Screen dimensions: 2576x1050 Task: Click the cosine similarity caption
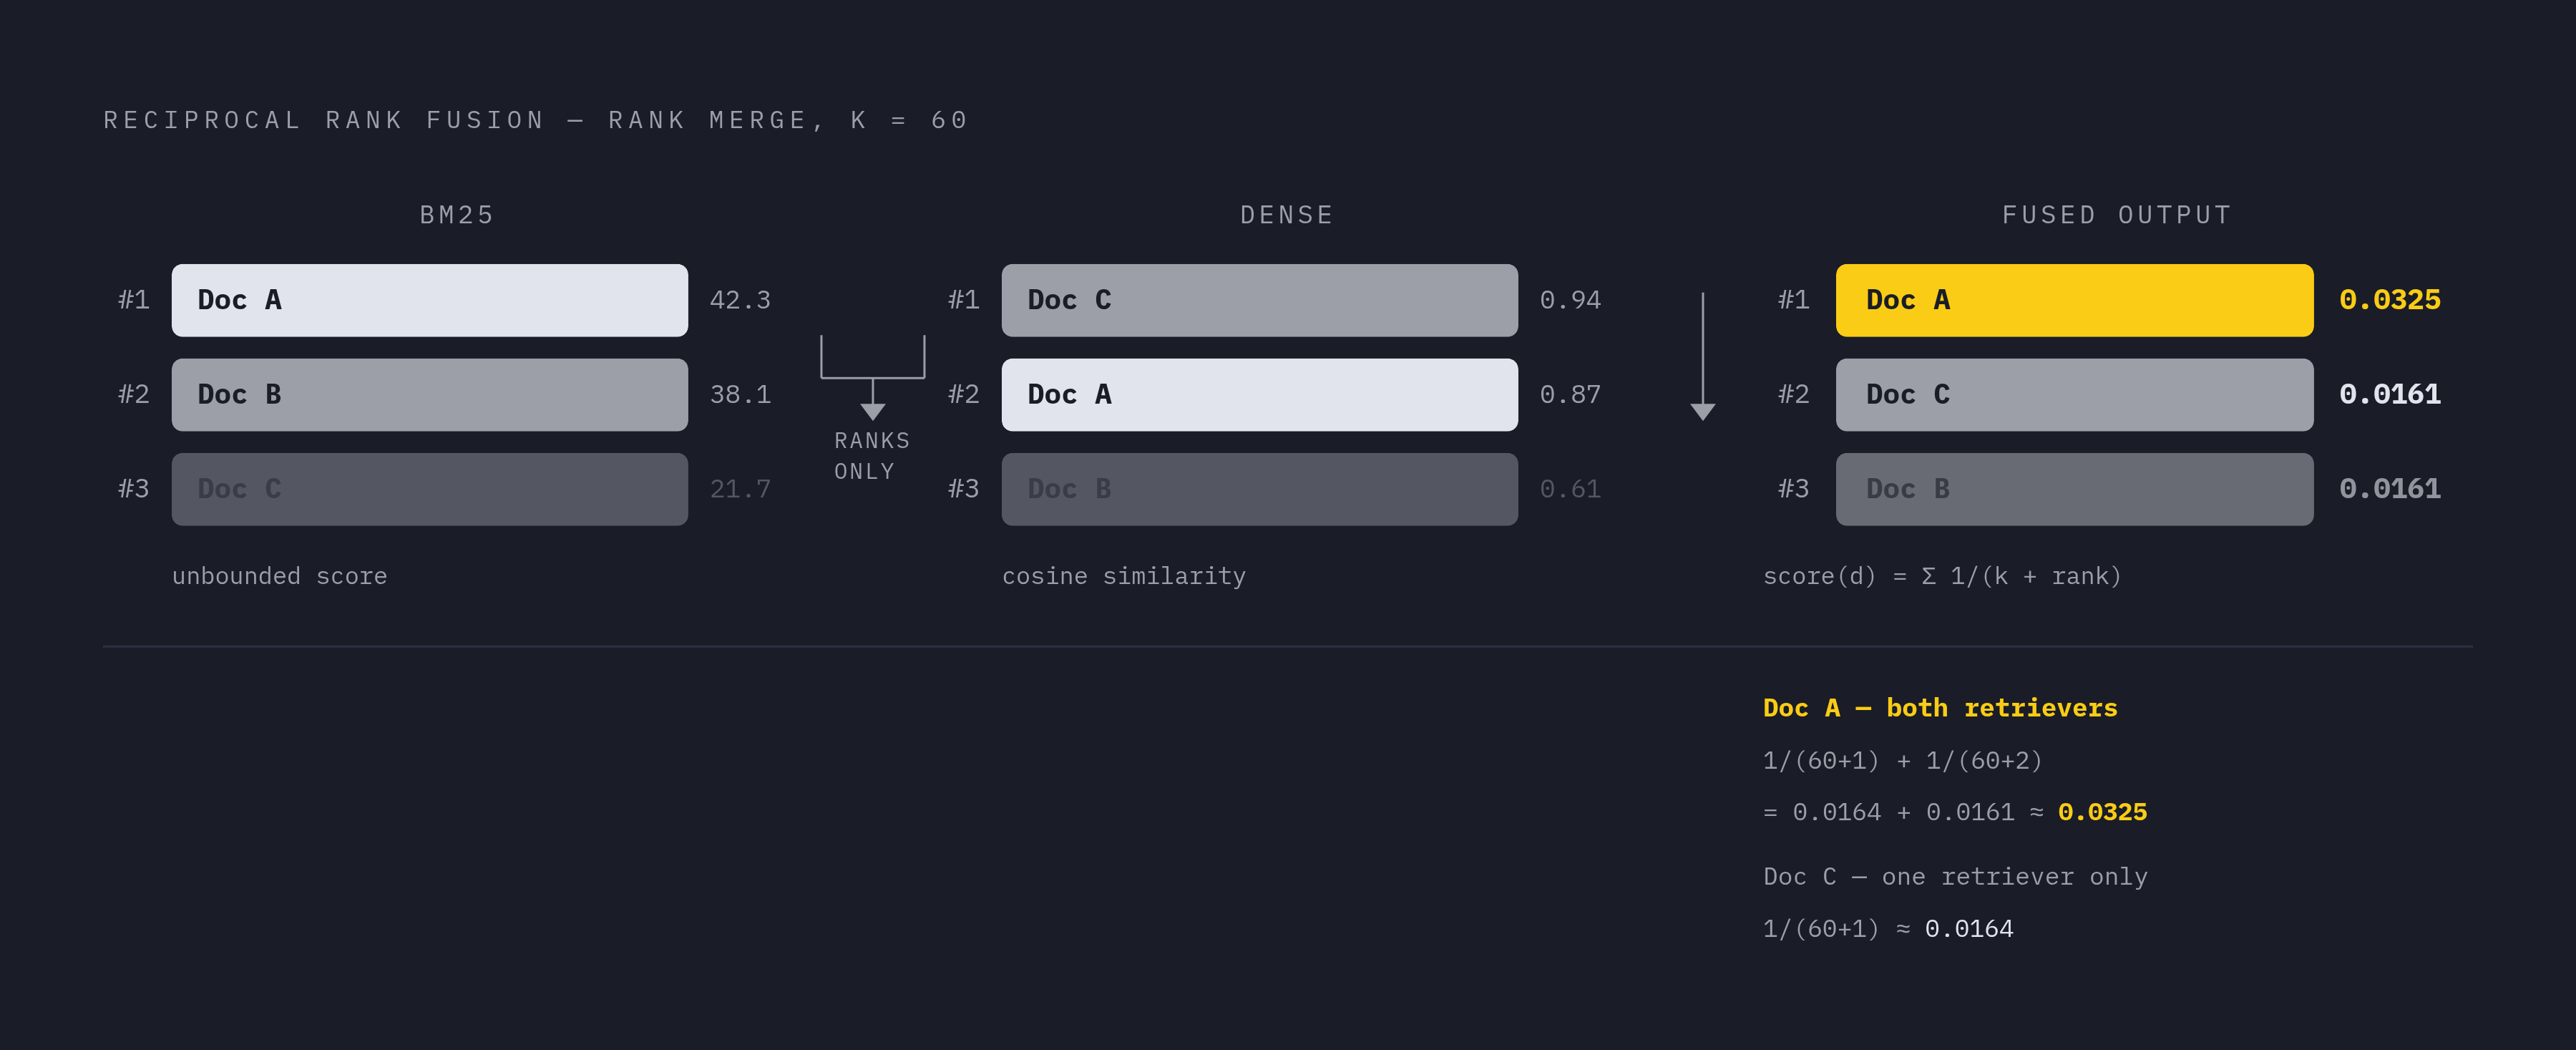pyautogui.click(x=1124, y=576)
